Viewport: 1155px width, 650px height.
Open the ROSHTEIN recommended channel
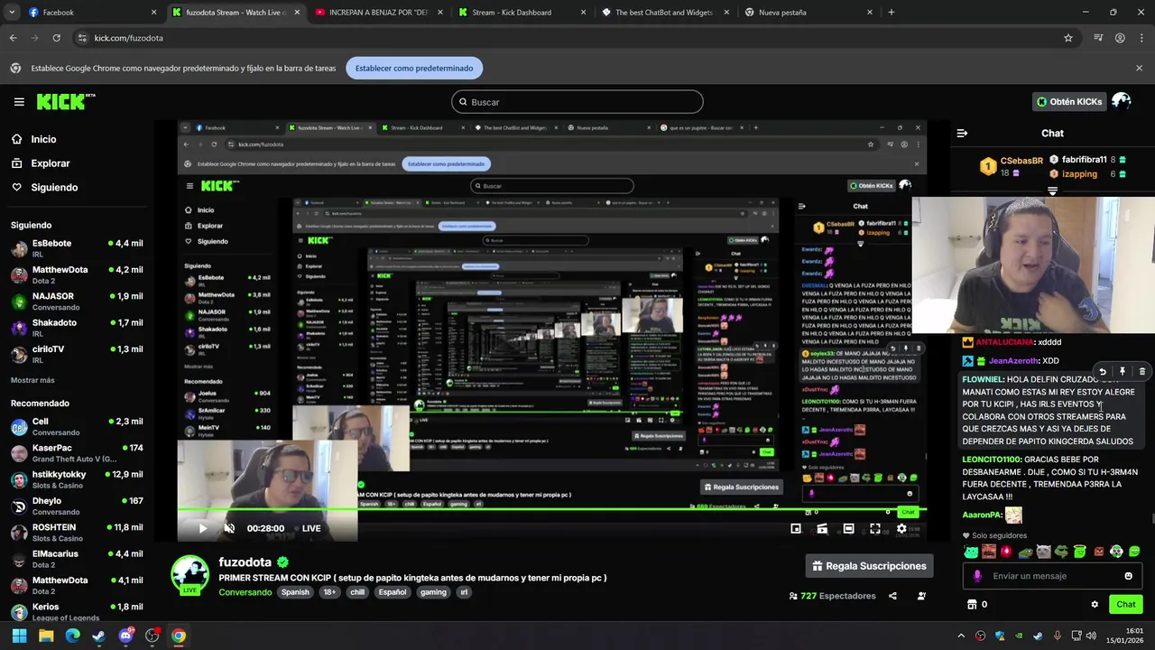(x=77, y=532)
